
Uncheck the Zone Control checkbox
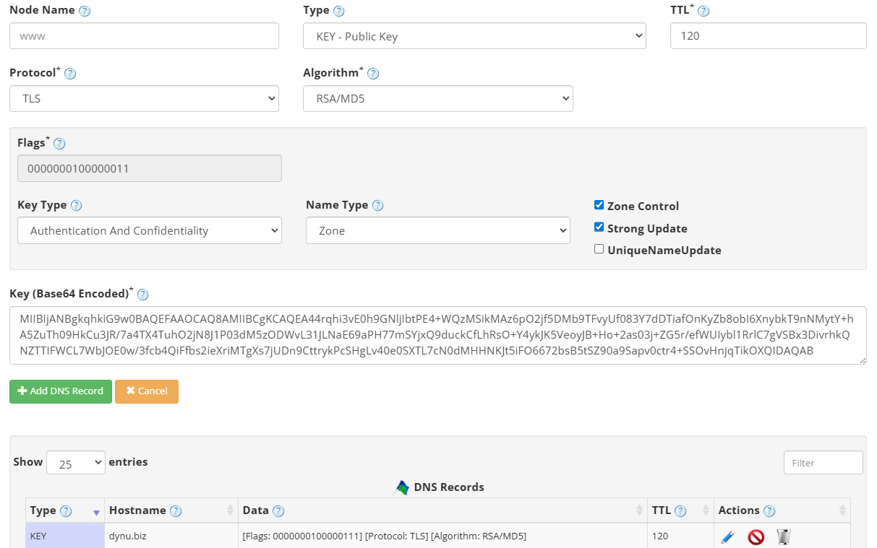click(599, 204)
